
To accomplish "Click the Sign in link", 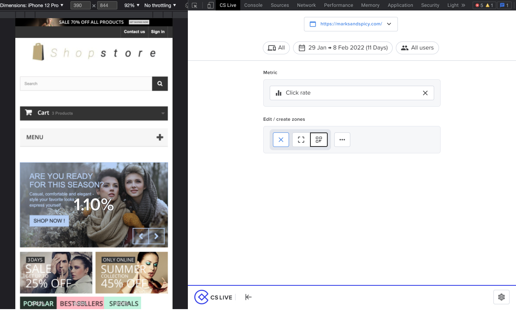I will tap(158, 32).
